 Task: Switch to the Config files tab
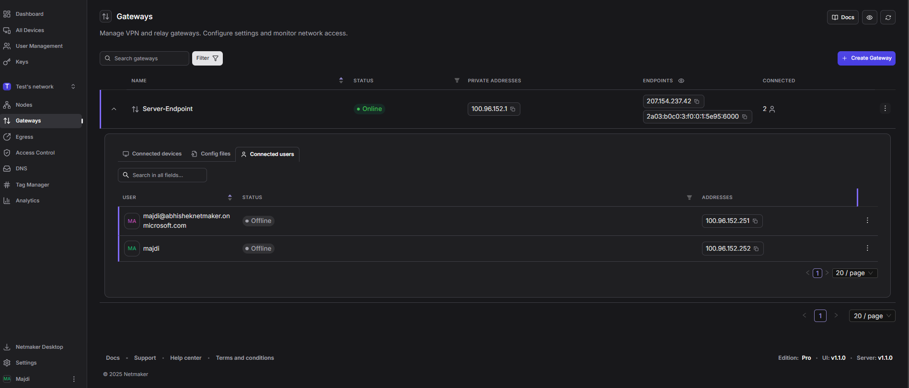211,154
